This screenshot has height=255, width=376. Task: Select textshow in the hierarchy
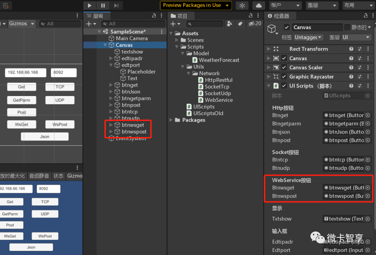(x=132, y=52)
